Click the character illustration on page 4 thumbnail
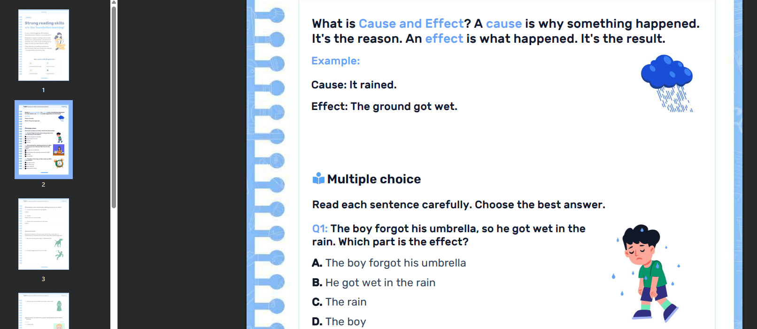757x329 pixels. (x=59, y=306)
